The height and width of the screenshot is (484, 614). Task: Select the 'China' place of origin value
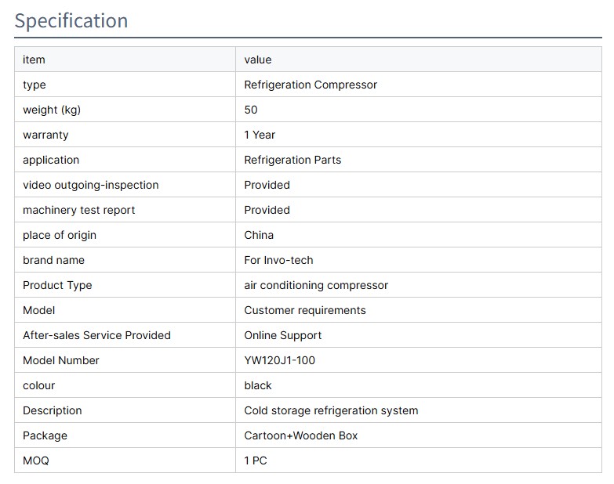[259, 235]
